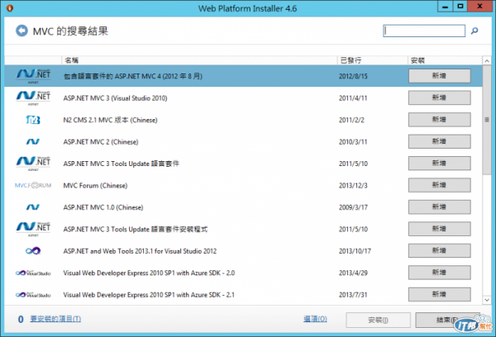496x337 pixels.
Task: Minimize the Web Platform Installer window
Action: coord(446,7)
